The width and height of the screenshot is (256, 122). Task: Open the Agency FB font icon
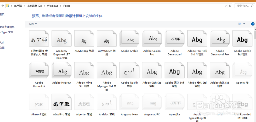[242, 70]
